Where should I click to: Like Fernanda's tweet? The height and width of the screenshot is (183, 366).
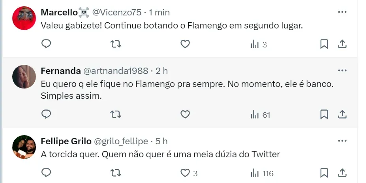[185, 115]
